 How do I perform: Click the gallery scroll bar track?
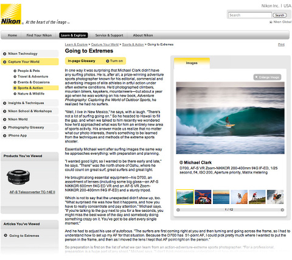[x=230, y=210]
